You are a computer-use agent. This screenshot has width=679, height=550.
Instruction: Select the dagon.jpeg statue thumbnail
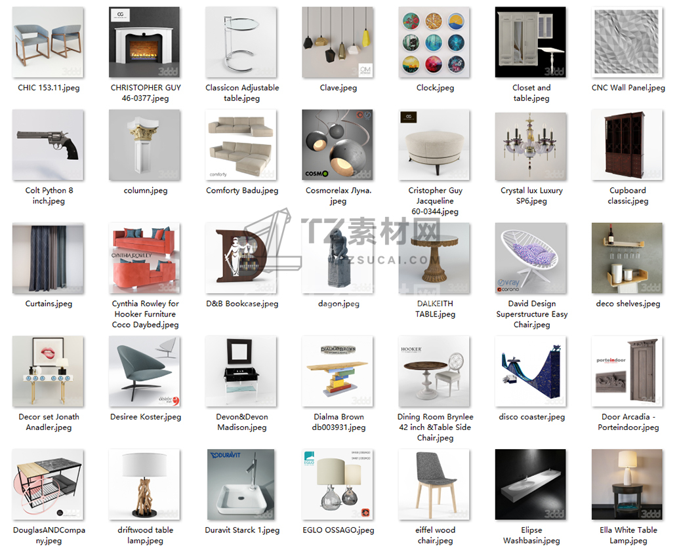[x=338, y=258]
